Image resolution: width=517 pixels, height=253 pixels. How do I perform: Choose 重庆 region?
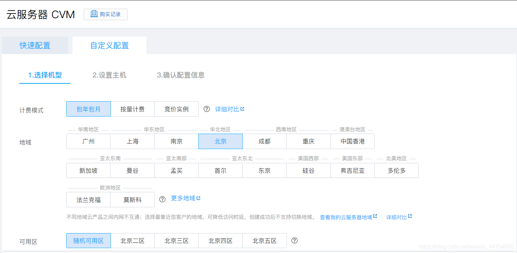(x=309, y=141)
